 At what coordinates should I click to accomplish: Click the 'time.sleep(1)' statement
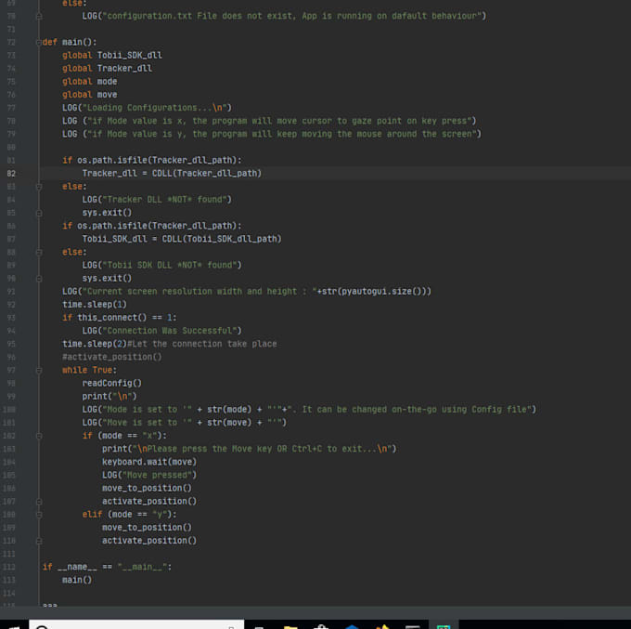click(x=94, y=305)
